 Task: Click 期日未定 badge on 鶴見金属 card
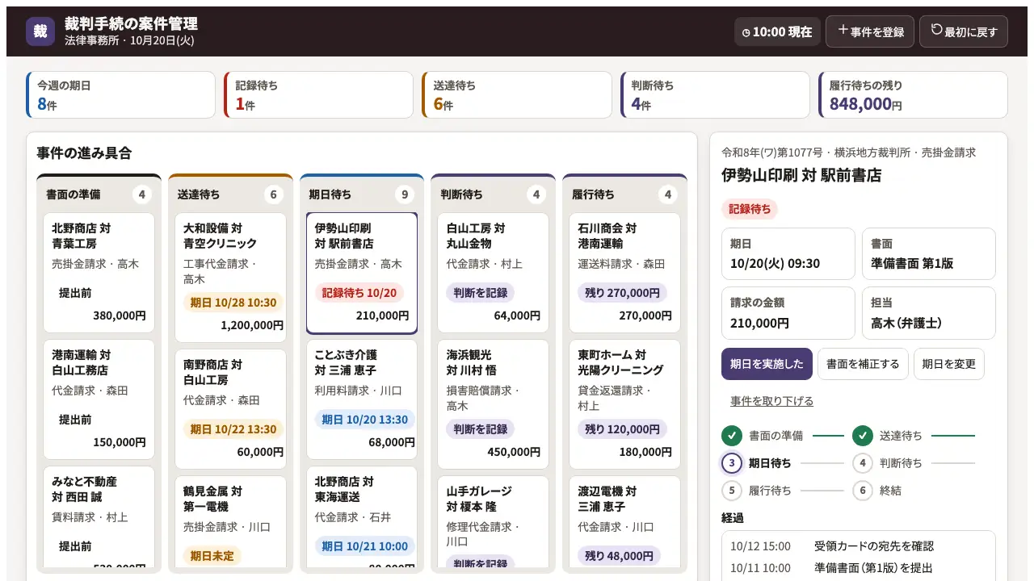click(212, 555)
